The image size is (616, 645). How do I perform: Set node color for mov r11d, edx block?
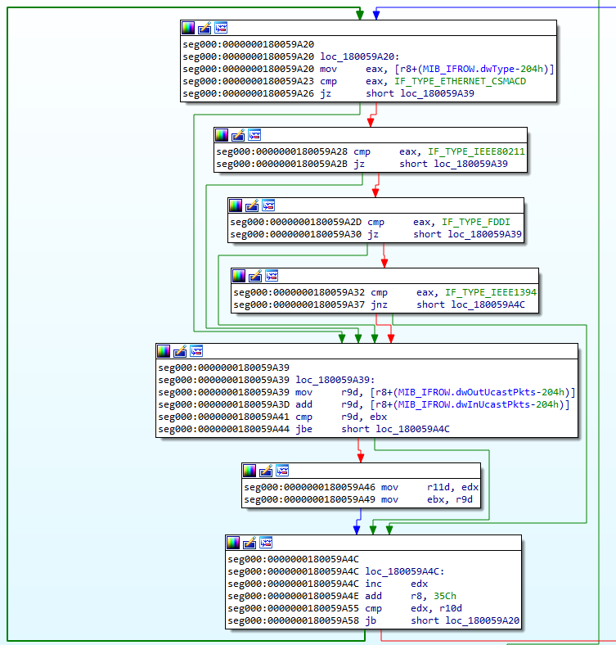250,471
